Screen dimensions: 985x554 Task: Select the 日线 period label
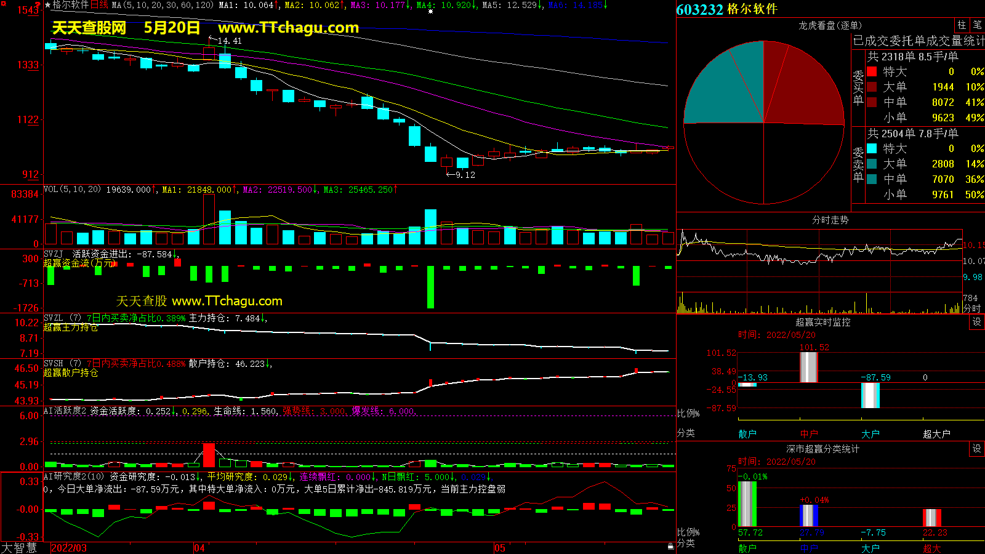[x=99, y=5]
